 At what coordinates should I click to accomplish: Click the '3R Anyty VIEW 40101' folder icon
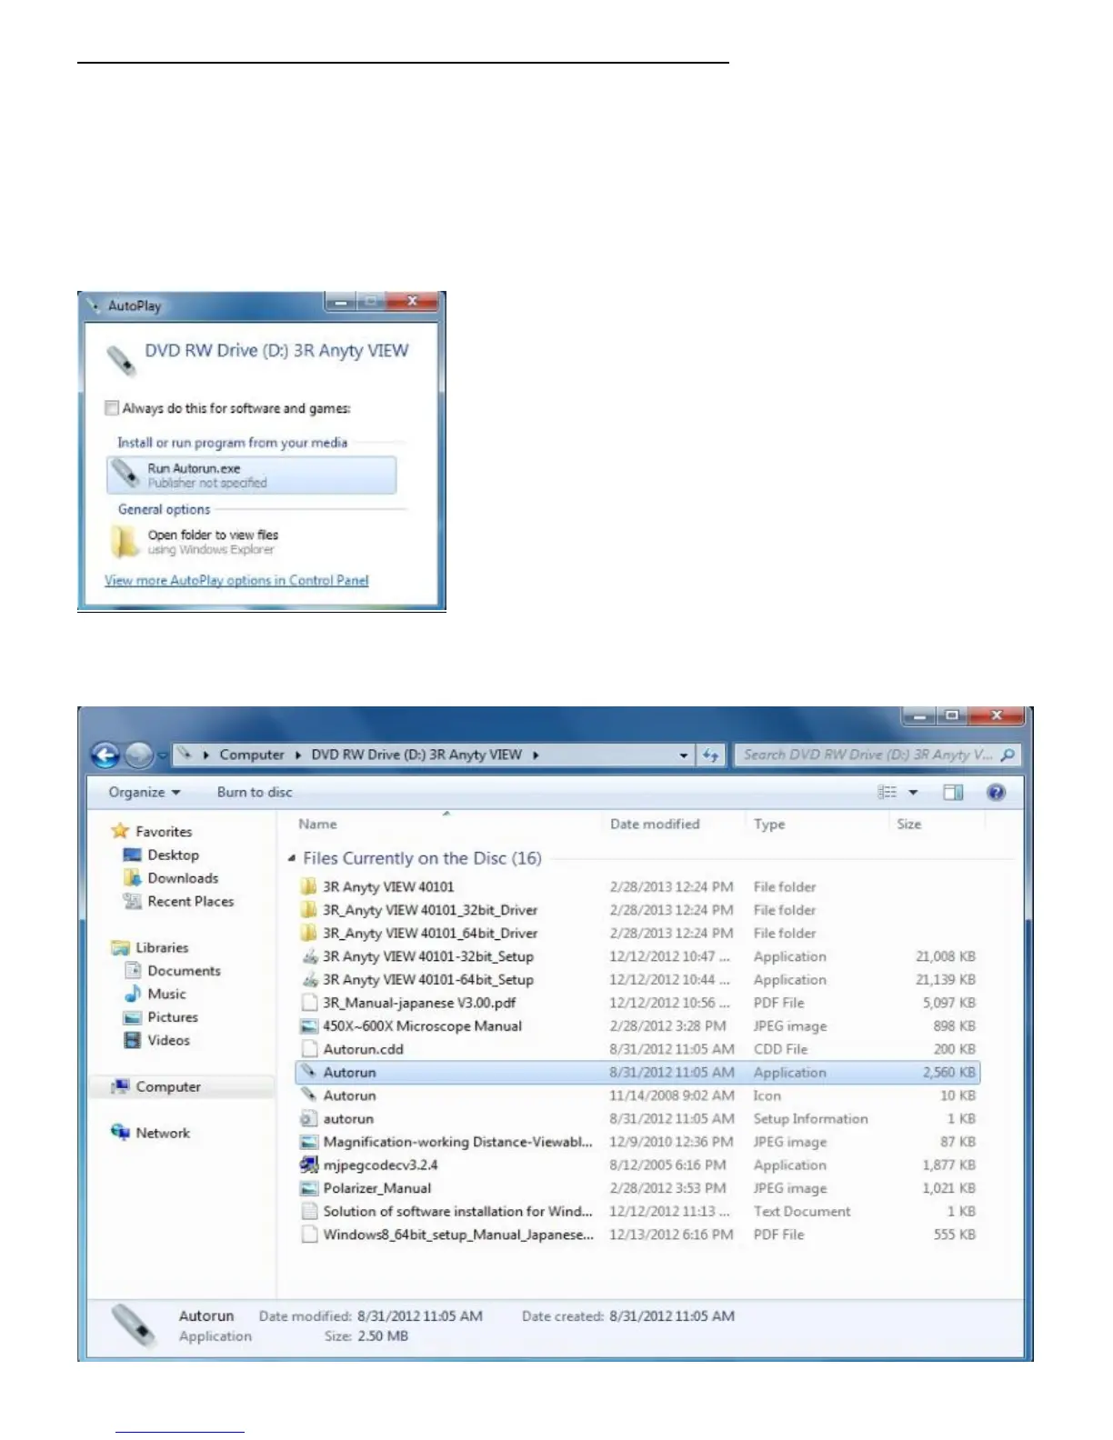[309, 886]
